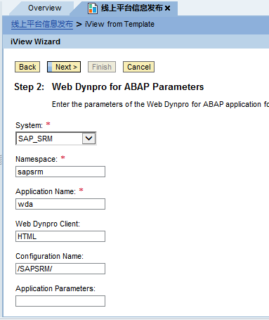Viewport: 269px width, 320px height.
Task: Open the System dropdown arrow
Action: click(89, 139)
